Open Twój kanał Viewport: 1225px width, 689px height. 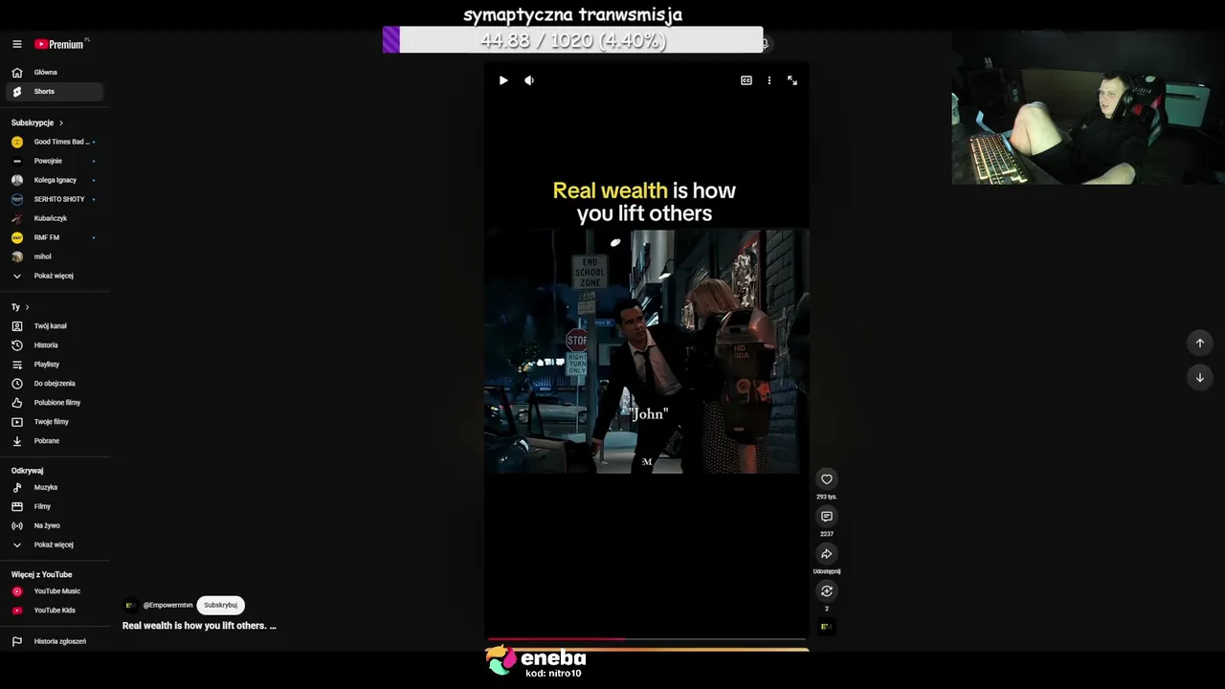tap(55, 326)
